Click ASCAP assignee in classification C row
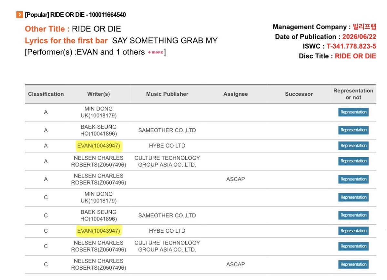Screen dimensions: 387x280 pos(235,264)
